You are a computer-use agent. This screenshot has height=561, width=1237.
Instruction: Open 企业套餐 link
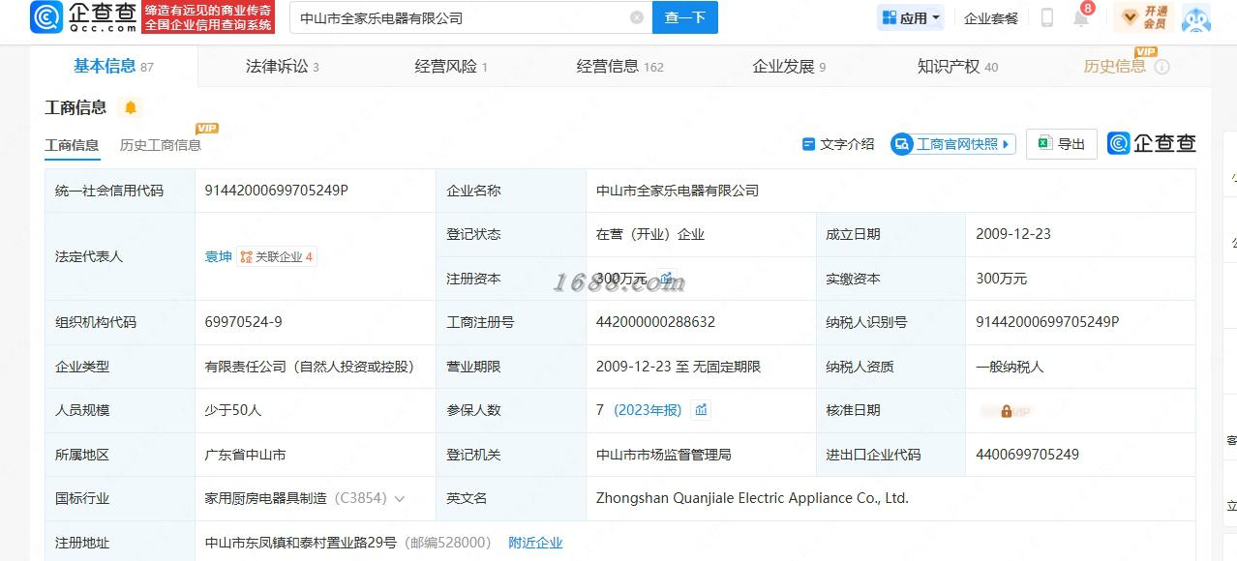(x=991, y=17)
